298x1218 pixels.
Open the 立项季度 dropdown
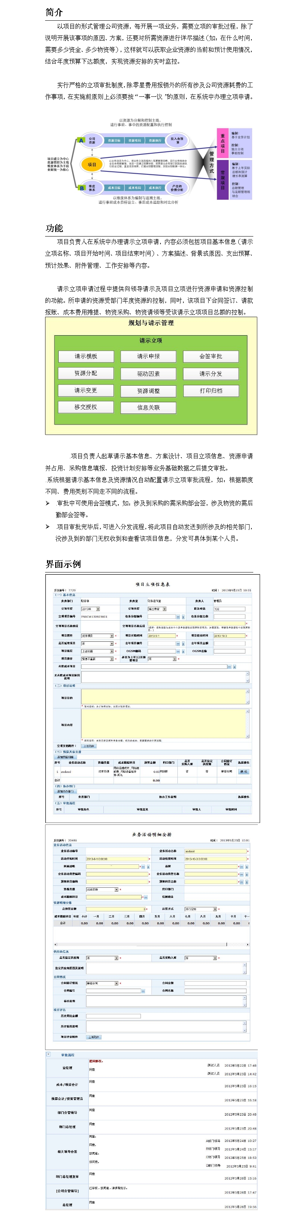[x=157, y=609]
